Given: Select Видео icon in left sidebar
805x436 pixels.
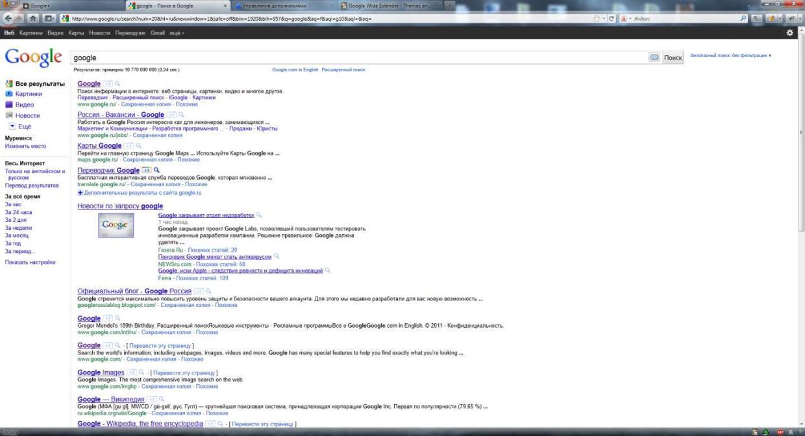Looking at the screenshot, I should (9, 104).
